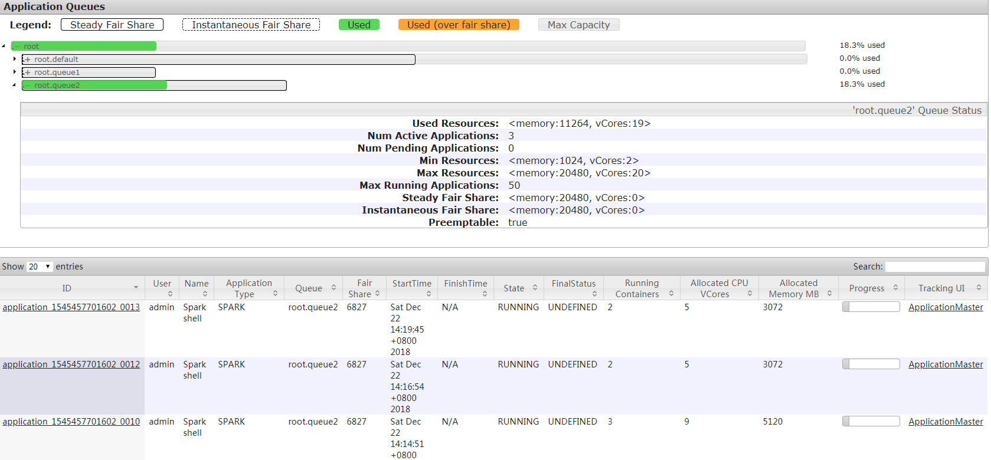
Task: Open application_1545457701602_0013 link
Action: 71,307
